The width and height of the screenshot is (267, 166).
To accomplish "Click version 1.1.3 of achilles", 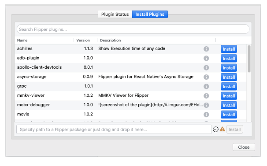I will [x=89, y=48].
